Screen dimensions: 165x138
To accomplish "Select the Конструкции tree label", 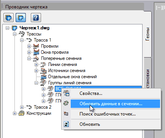I will point(39,113).
